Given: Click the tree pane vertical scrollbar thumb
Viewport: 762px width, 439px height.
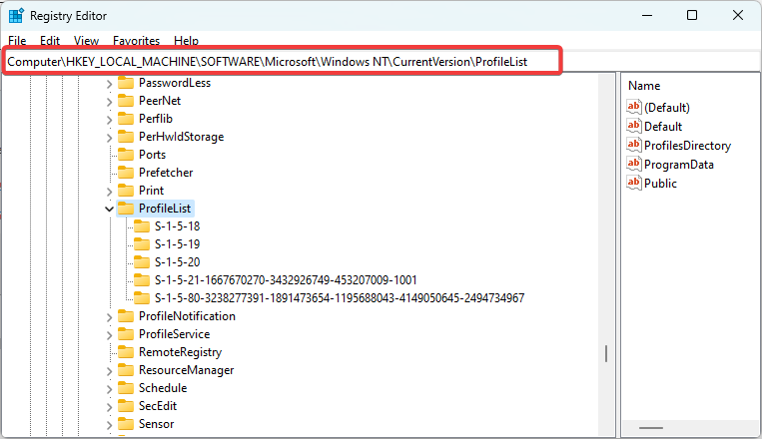Looking at the screenshot, I should [x=606, y=353].
